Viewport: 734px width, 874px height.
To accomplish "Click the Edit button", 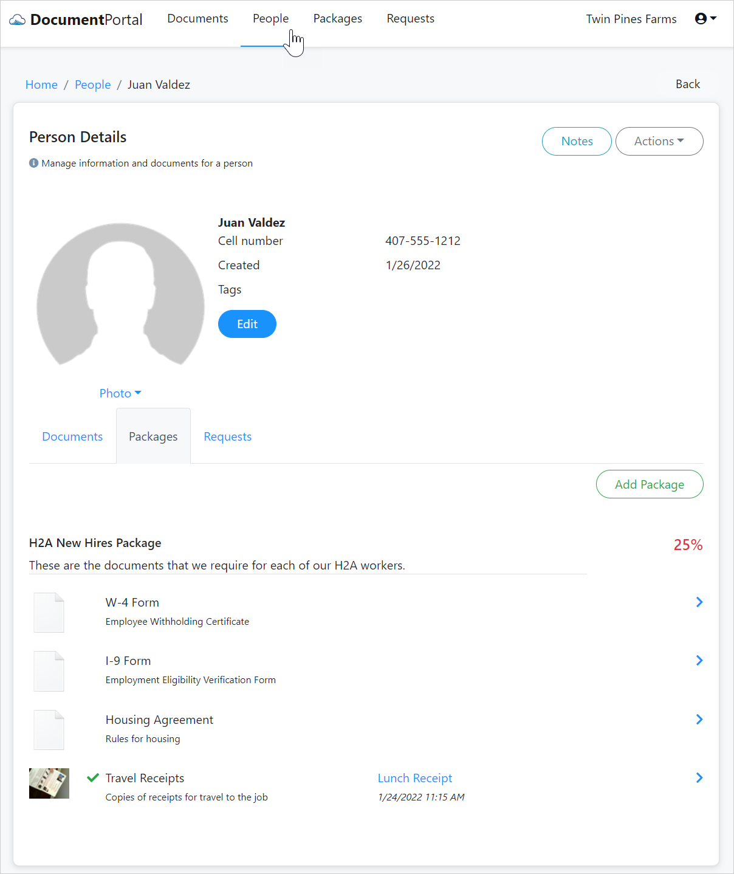I will 247,324.
